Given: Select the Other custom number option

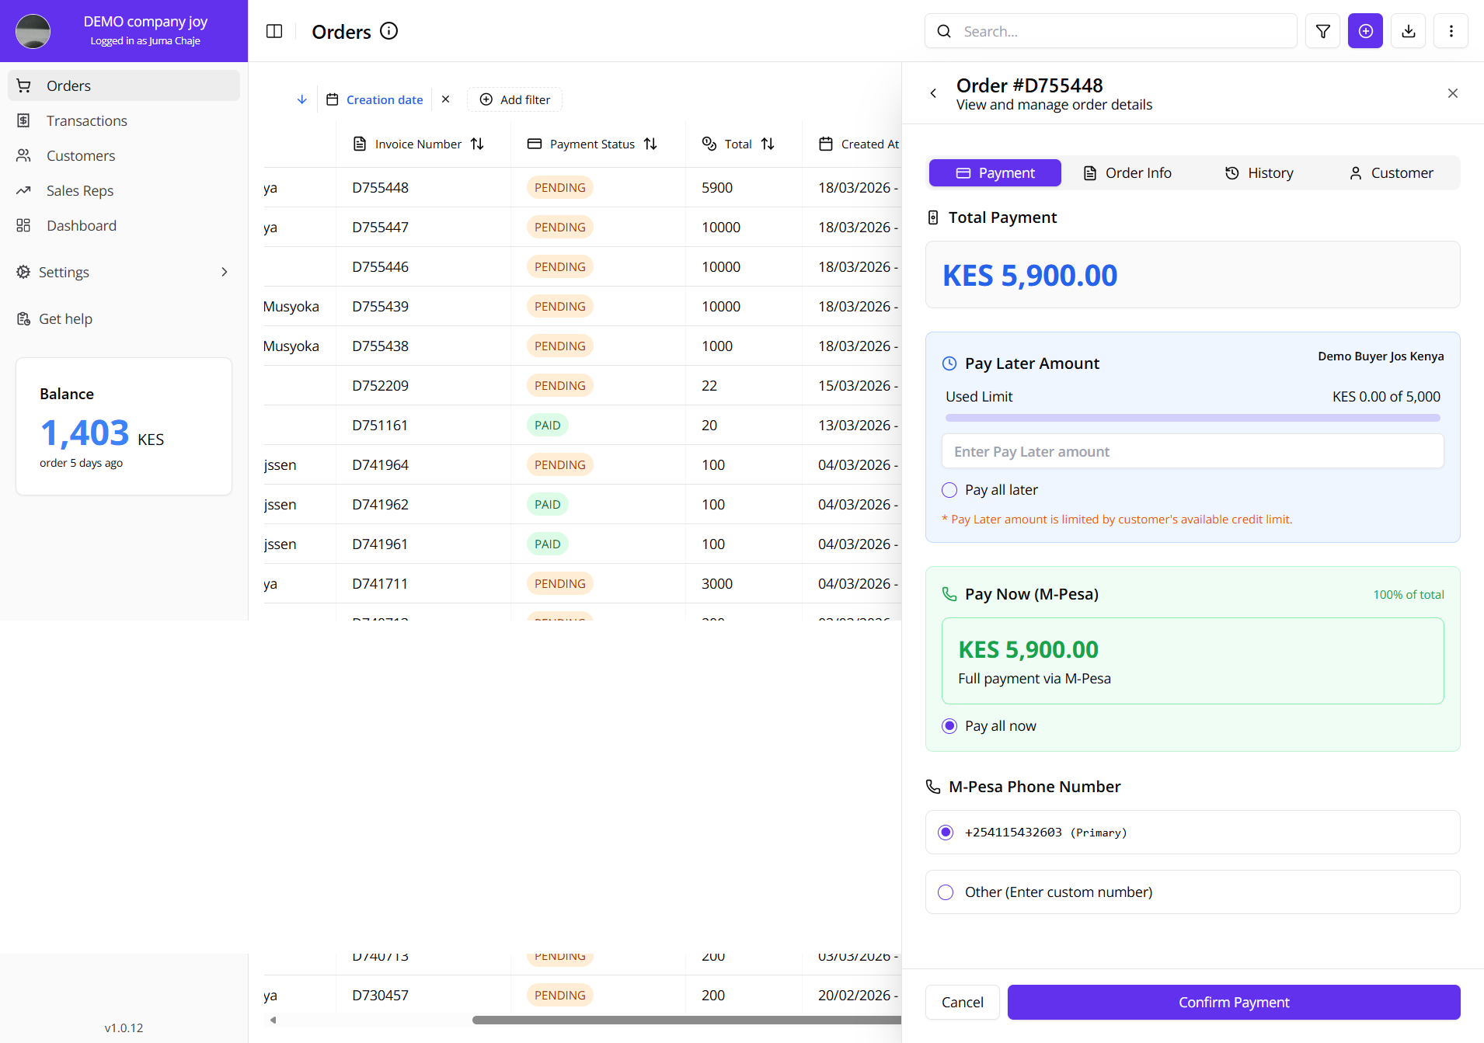Looking at the screenshot, I should [x=945, y=892].
